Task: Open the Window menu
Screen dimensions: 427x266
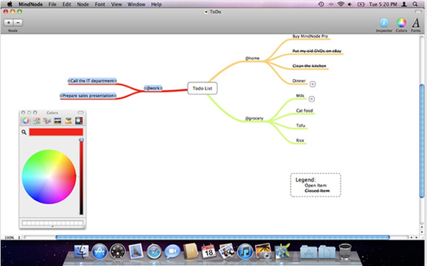Action: 136,4
